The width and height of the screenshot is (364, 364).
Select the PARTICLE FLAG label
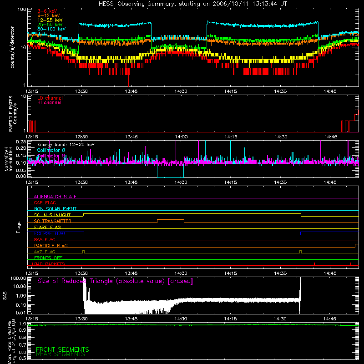(x=51, y=246)
